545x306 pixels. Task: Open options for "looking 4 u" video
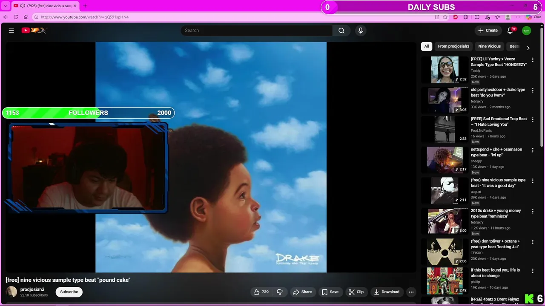click(533, 242)
